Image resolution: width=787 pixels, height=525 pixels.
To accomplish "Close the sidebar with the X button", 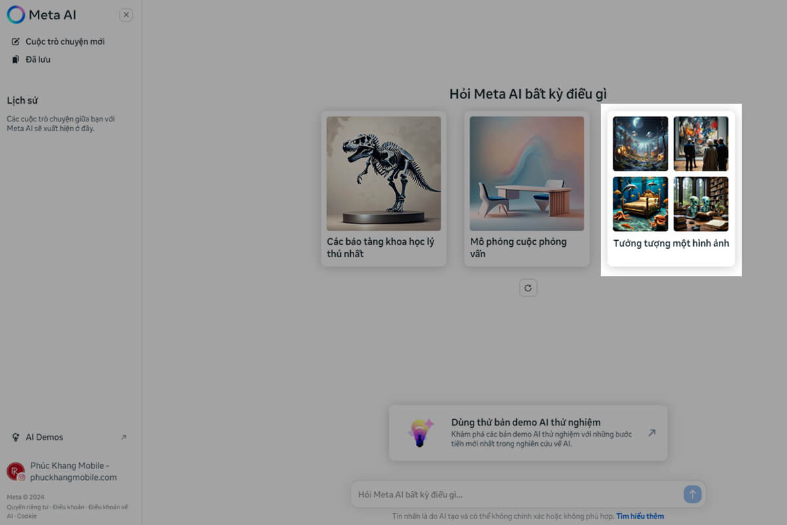I will coord(127,15).
